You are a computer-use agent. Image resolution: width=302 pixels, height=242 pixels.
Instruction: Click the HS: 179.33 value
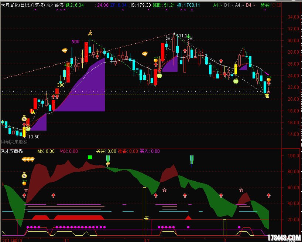pyautogui.click(x=140, y=5)
